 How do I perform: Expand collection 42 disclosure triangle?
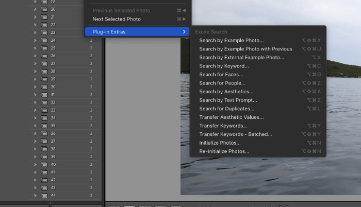coord(35,180)
